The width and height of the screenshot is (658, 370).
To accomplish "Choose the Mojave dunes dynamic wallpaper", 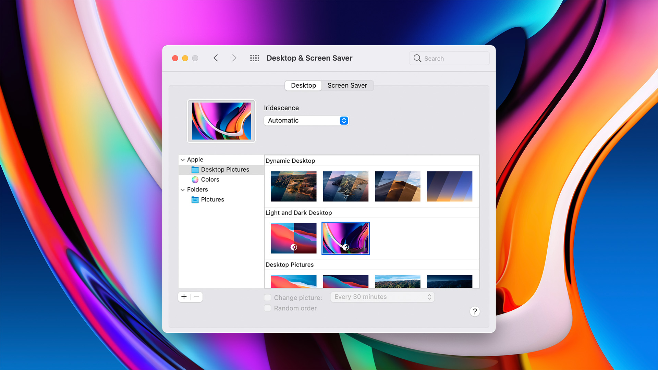I will click(x=398, y=186).
